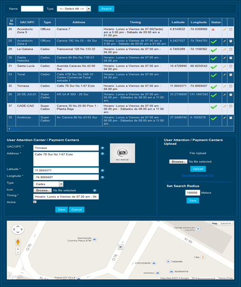The image size is (241, 287).
Task: Click the search radius 100000 field
Action: click(x=192, y=193)
